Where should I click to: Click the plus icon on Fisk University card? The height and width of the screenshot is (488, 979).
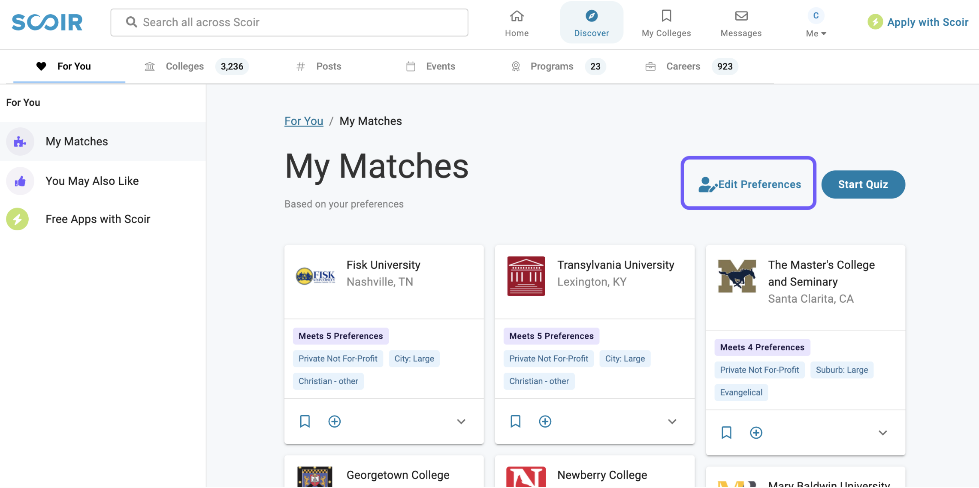(334, 422)
